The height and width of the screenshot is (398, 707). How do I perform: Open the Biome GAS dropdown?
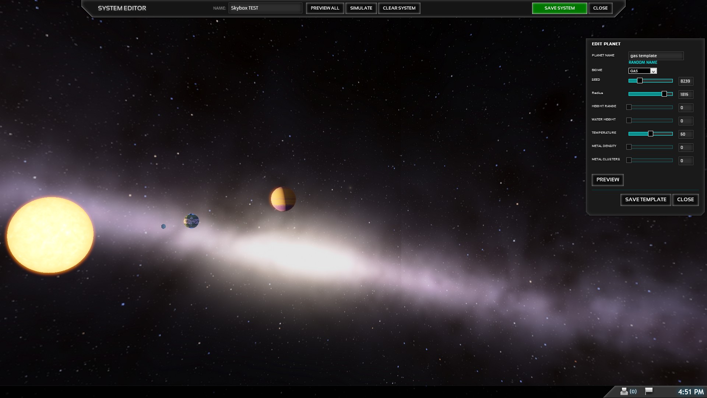click(x=643, y=71)
